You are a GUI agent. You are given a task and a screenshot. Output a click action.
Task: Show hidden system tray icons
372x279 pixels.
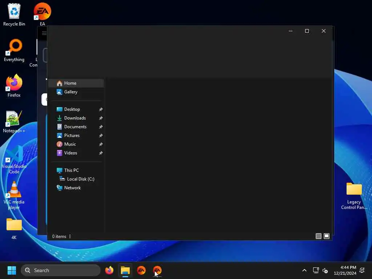tap(304, 270)
